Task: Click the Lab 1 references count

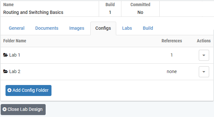Action: (172, 55)
